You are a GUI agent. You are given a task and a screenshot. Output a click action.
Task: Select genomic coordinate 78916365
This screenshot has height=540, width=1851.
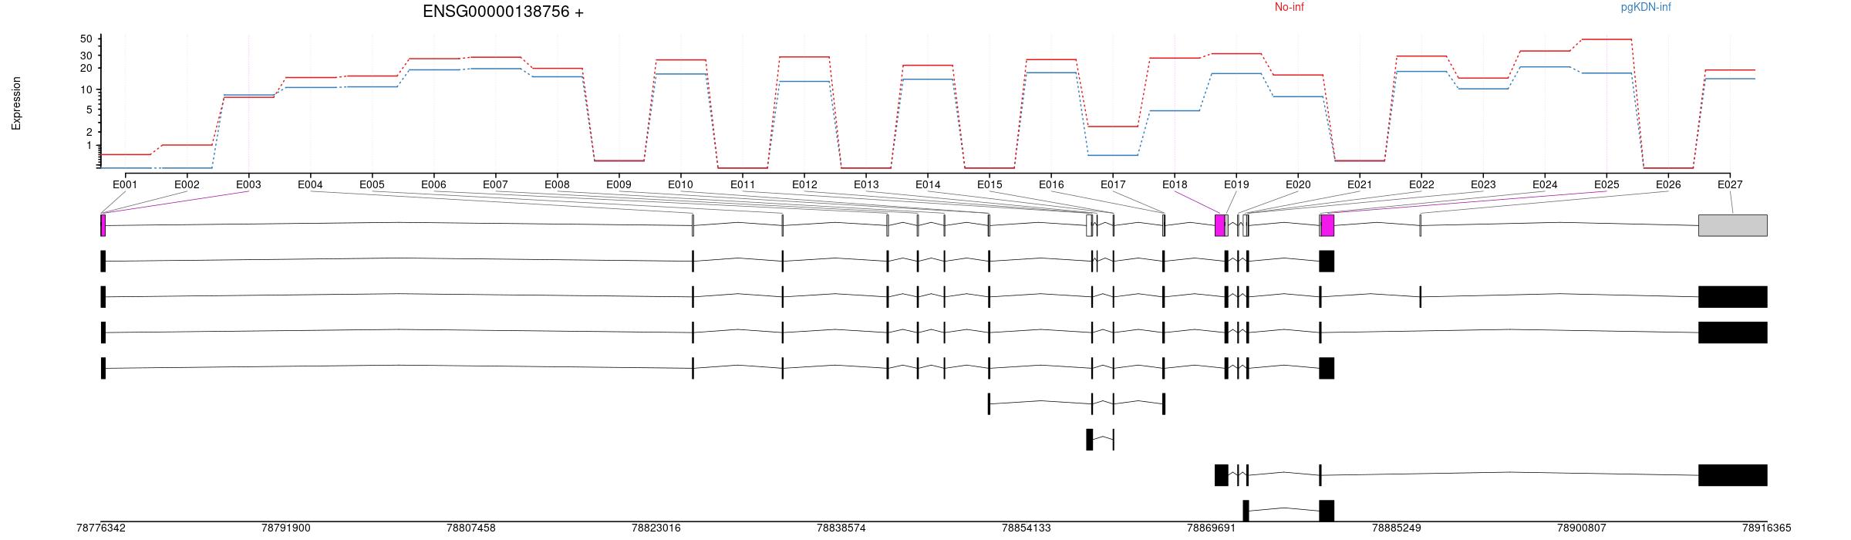tap(1767, 528)
